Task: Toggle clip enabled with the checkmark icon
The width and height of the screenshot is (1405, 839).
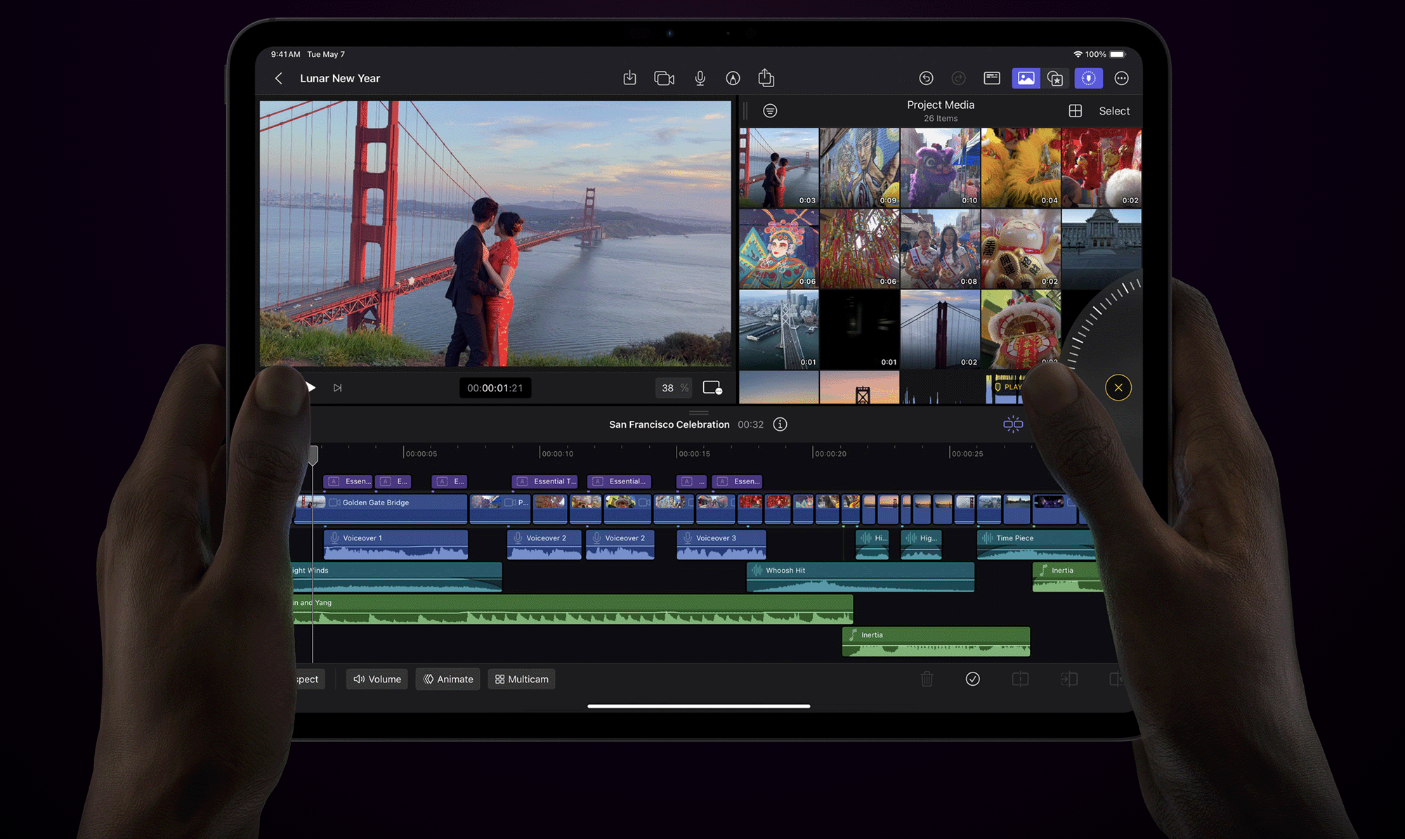Action: click(973, 679)
